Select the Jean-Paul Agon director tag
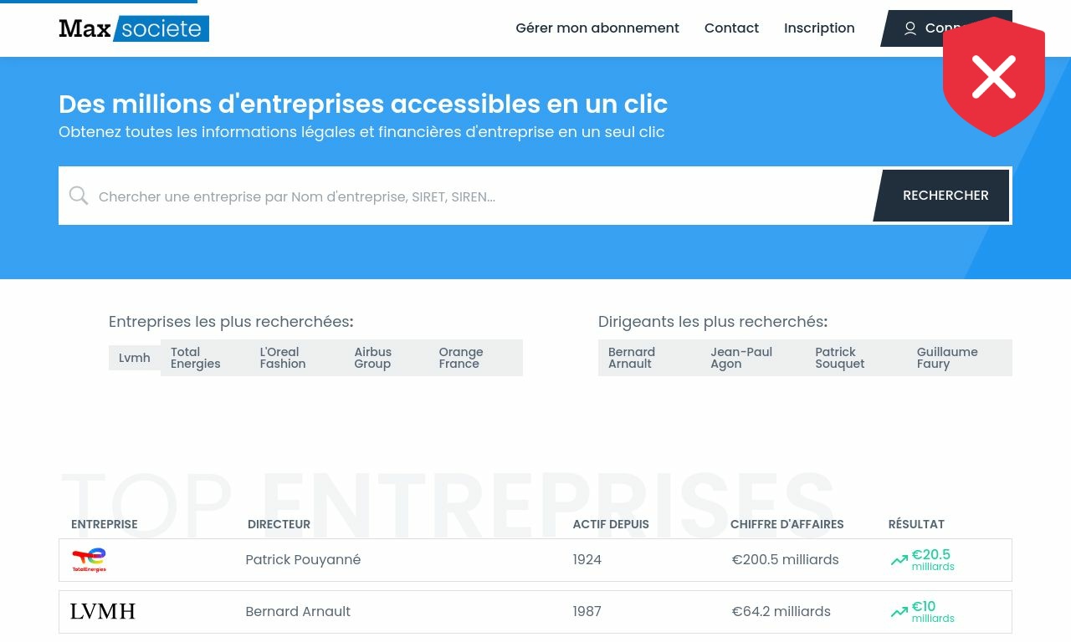The image size is (1071, 642). 753,358
